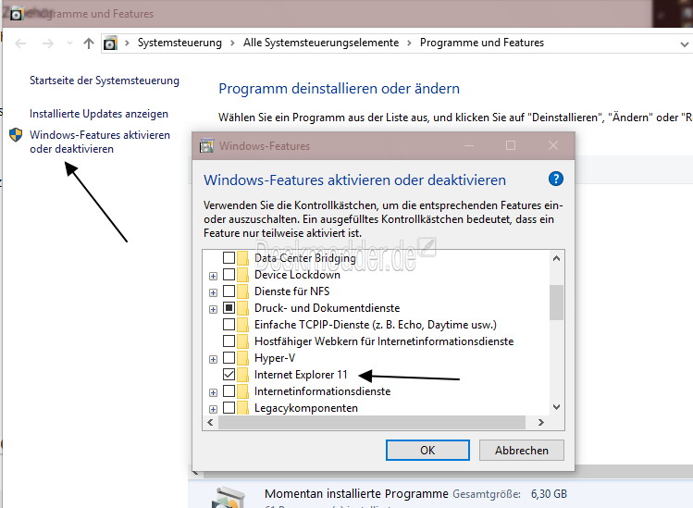This screenshot has height=508, width=693.
Task: Tick the Legacykomponenten checkbox
Action: 229,408
